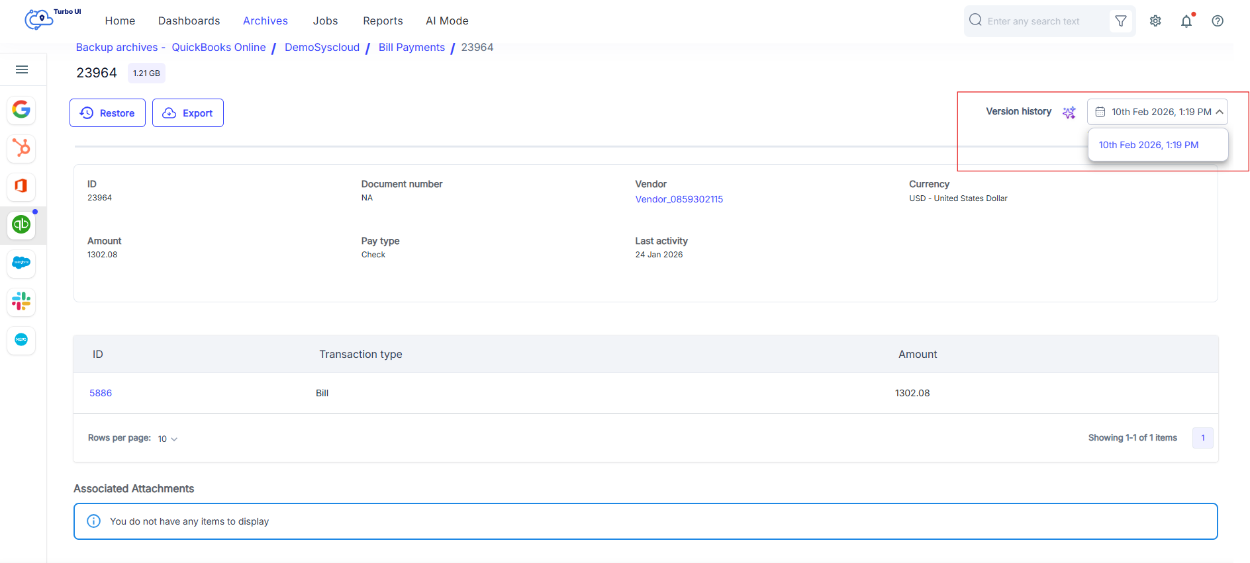Click the 1302.08 amount table cell
This screenshot has width=1250, height=563.
tap(912, 393)
